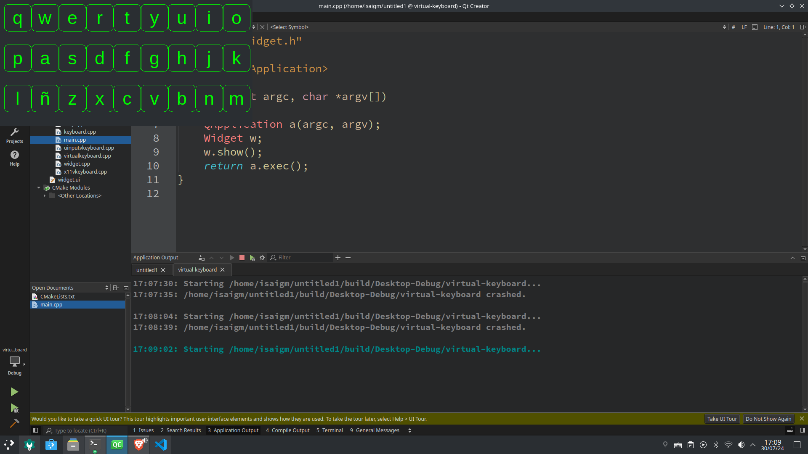
Task: Go to previous item in output pane
Action: tap(212, 258)
